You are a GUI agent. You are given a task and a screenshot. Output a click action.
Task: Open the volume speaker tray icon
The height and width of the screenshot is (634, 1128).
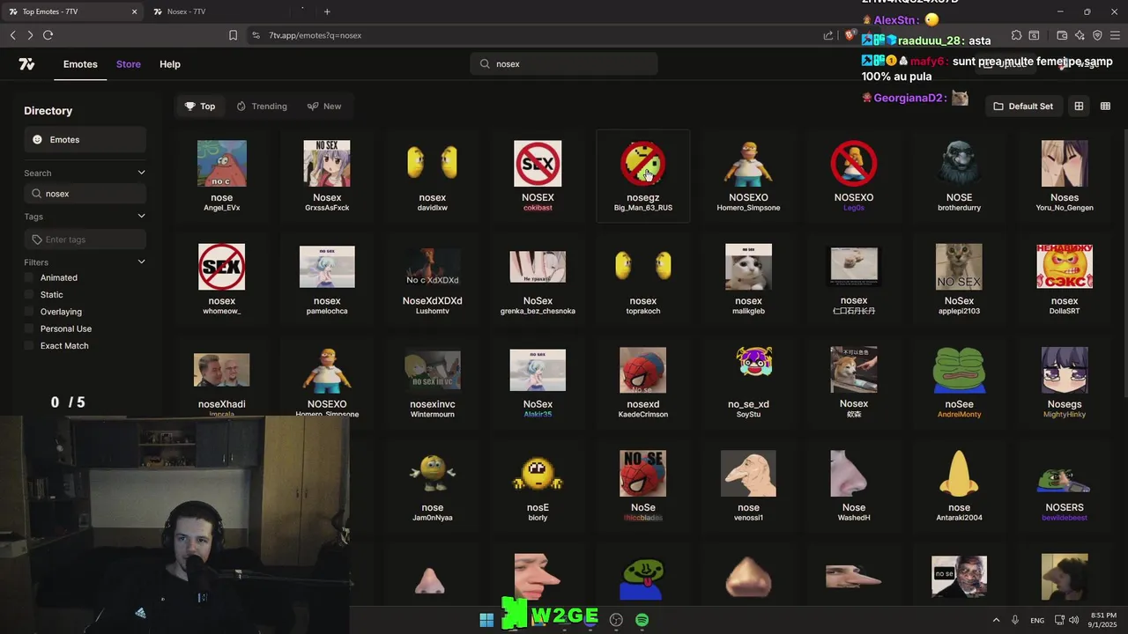pos(1073,620)
